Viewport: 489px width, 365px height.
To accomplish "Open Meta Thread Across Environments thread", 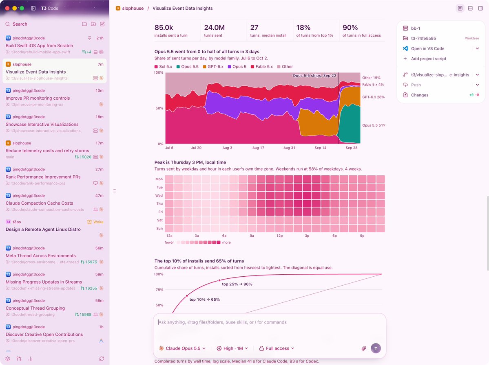I will [55, 255].
